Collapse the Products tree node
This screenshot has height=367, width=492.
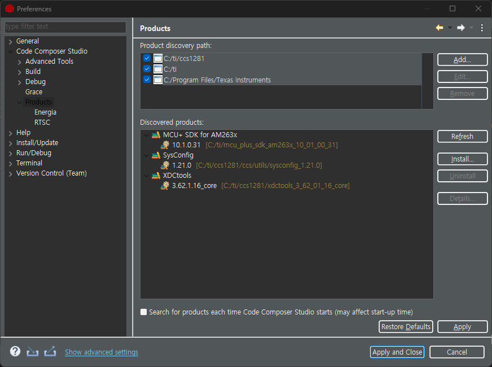(x=19, y=102)
